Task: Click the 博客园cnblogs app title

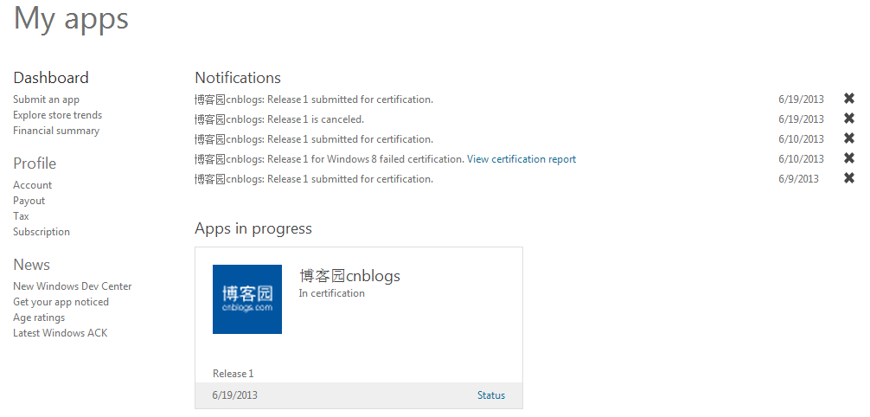Action: pyautogui.click(x=349, y=276)
